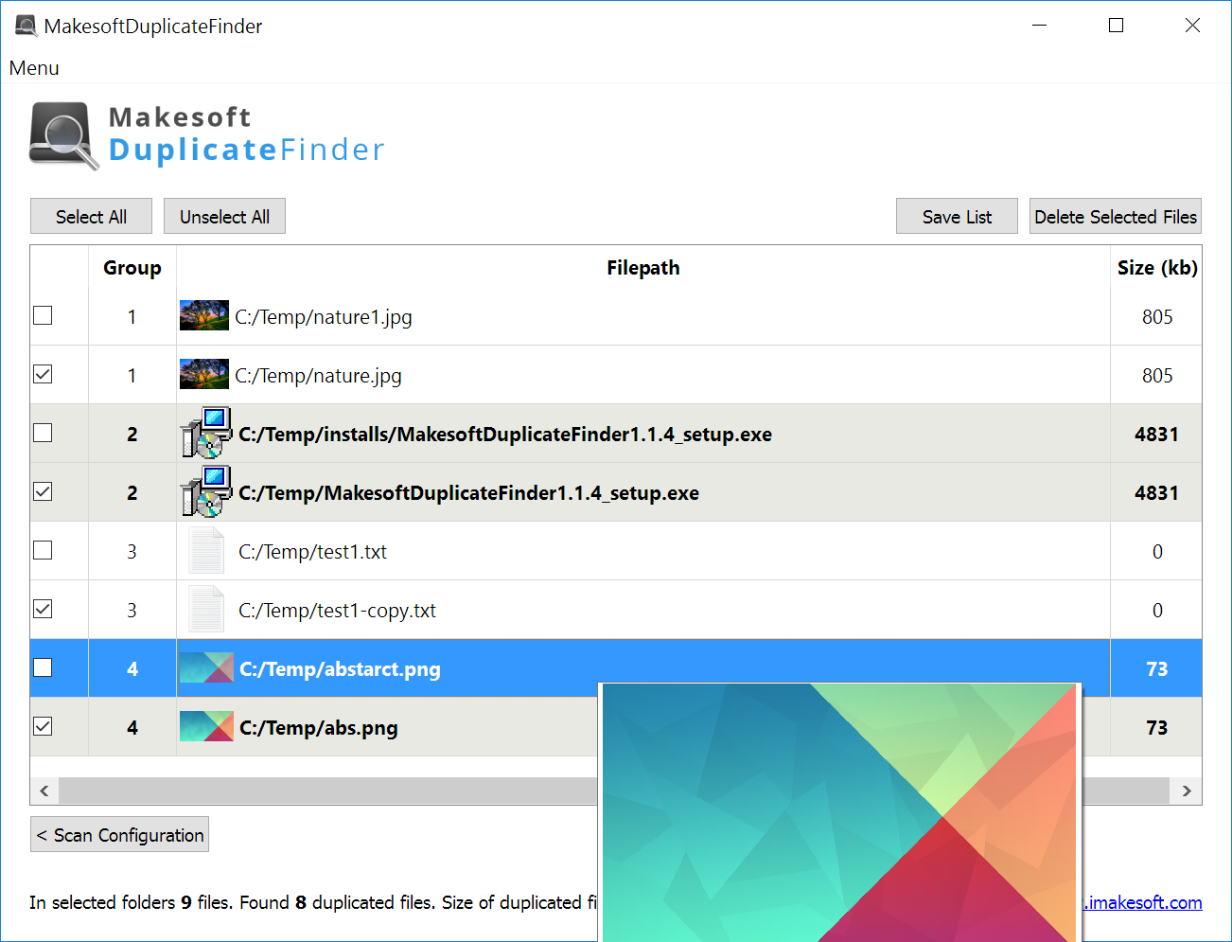Click the nature1.jpg thumbnail icon
The image size is (1232, 942).
[x=204, y=315]
